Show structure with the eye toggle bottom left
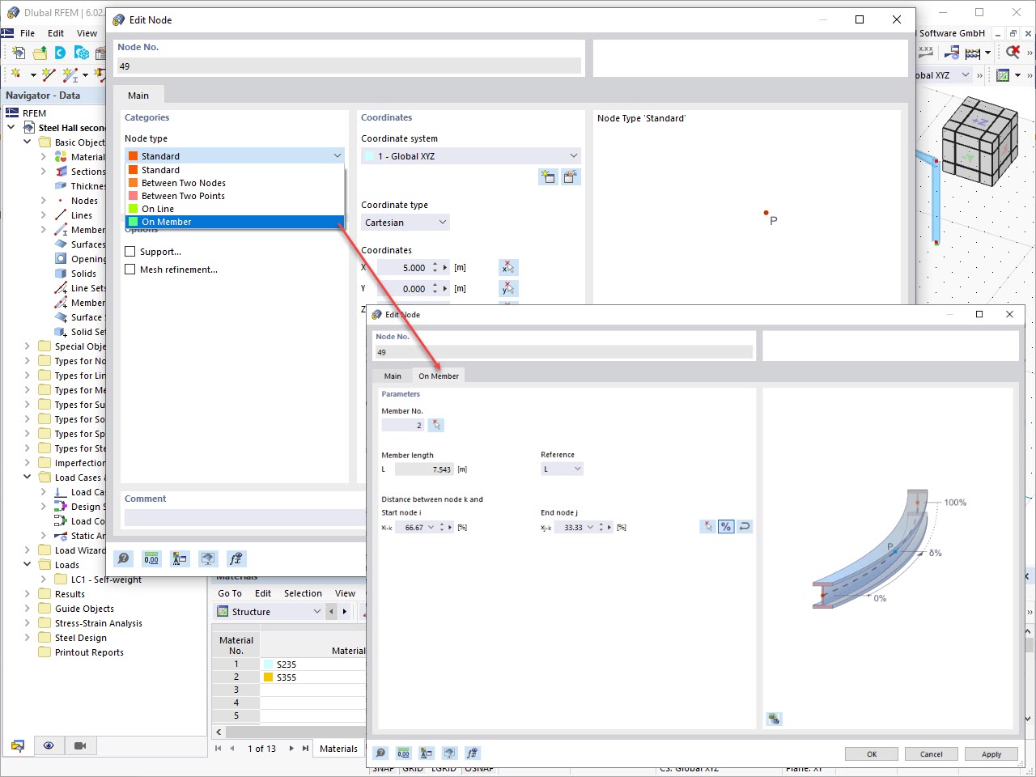1036x777 pixels. point(49,745)
